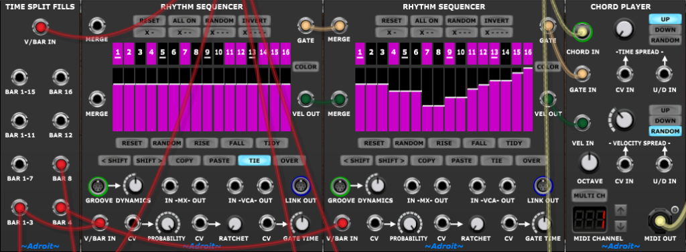
Task: Click velocity bar for step 16 right sequencer
Action: pyautogui.click(x=528, y=99)
